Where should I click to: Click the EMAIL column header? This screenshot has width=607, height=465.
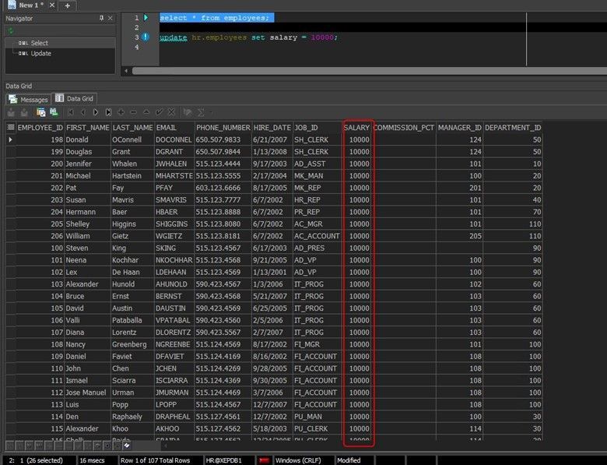point(174,128)
